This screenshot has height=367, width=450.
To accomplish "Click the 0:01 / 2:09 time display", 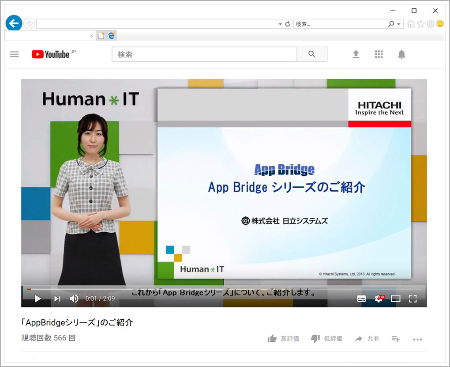I will (100, 299).
